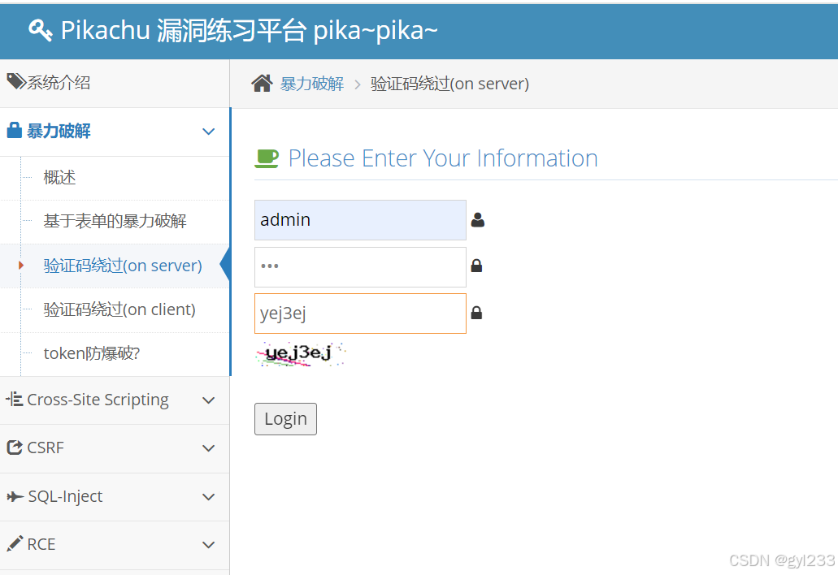Click the green coffee cup icon
Image resolution: width=838 pixels, height=575 pixels.
tap(267, 158)
